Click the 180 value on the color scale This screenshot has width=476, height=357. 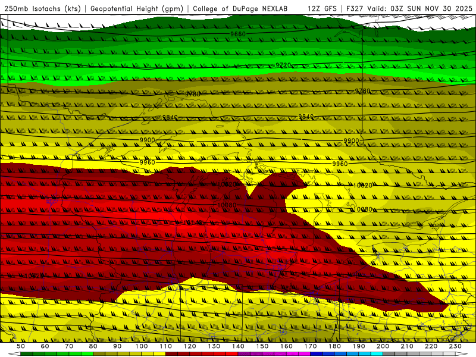[334, 346]
